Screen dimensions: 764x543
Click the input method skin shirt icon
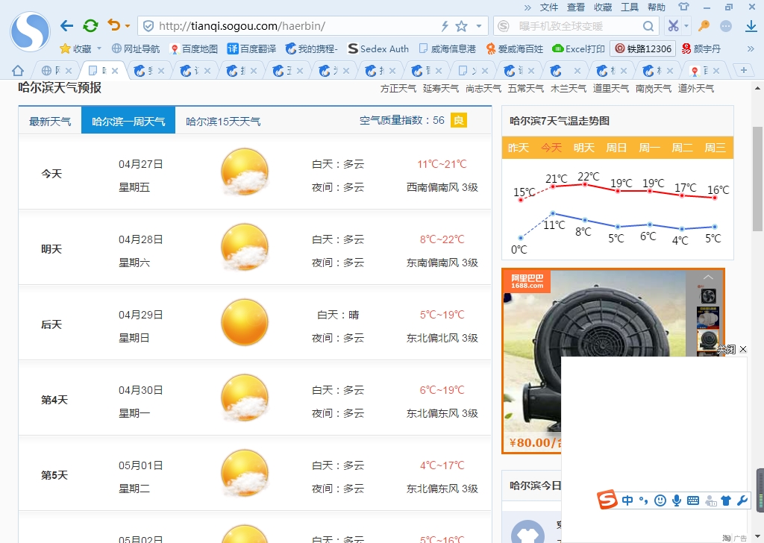coord(726,500)
